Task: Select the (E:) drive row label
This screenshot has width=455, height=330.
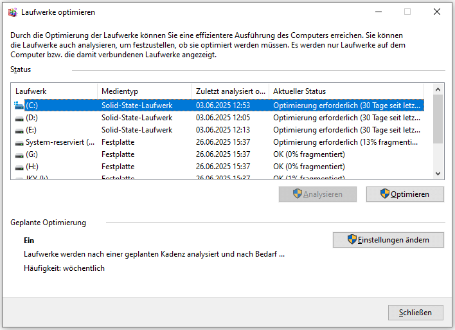Action: pyautogui.click(x=31, y=130)
